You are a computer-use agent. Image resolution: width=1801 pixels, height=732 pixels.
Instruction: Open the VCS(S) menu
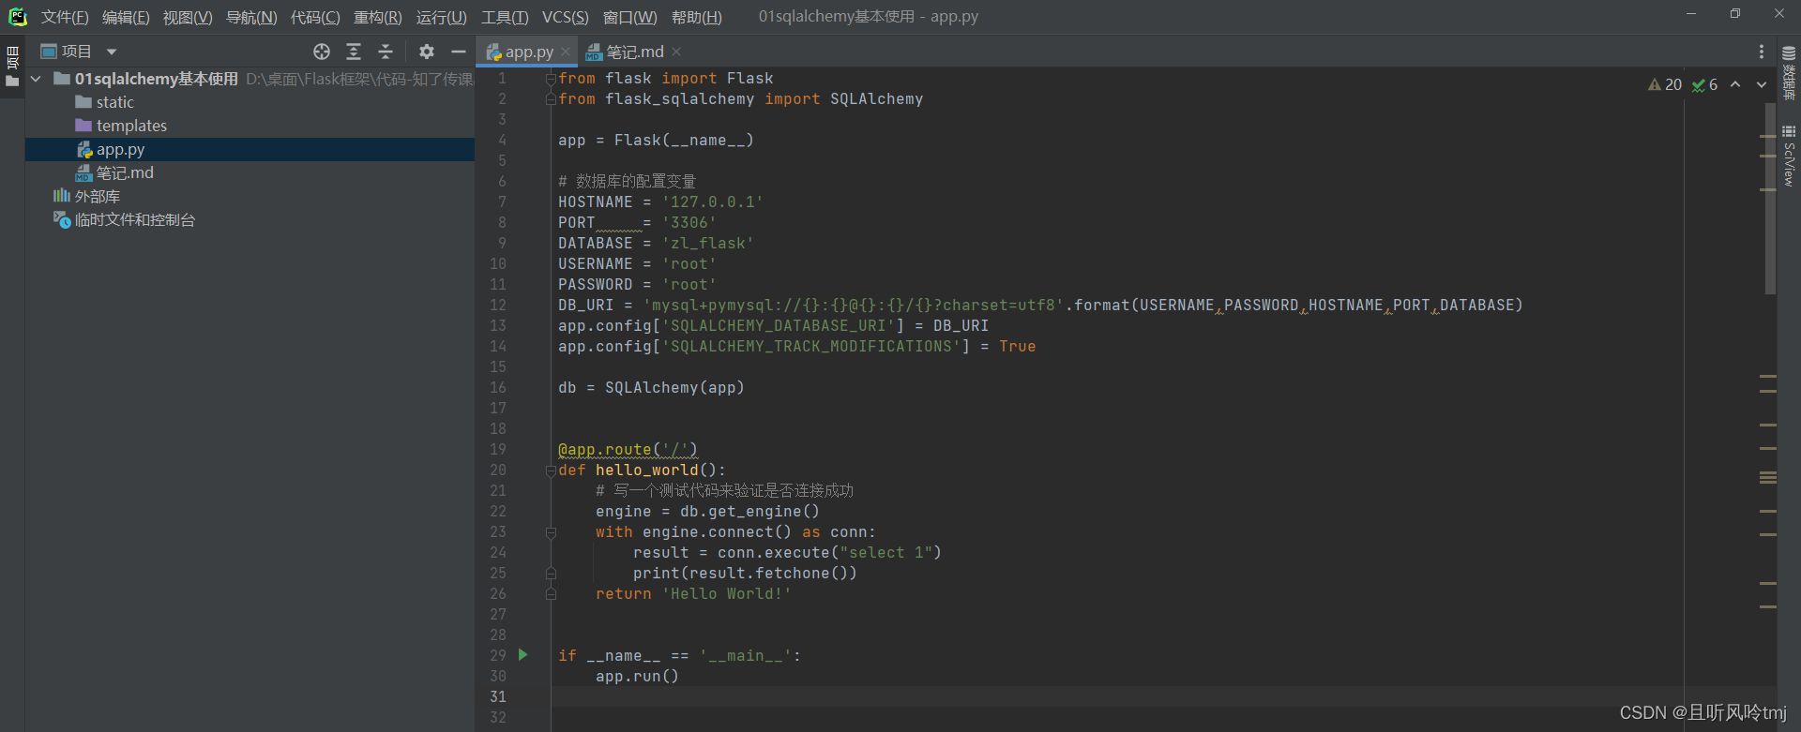coord(566,17)
